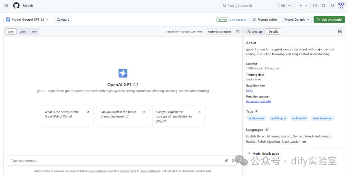348x175 pixels.
Task: Collapse the sidebar panel icon
Action: coord(340,32)
